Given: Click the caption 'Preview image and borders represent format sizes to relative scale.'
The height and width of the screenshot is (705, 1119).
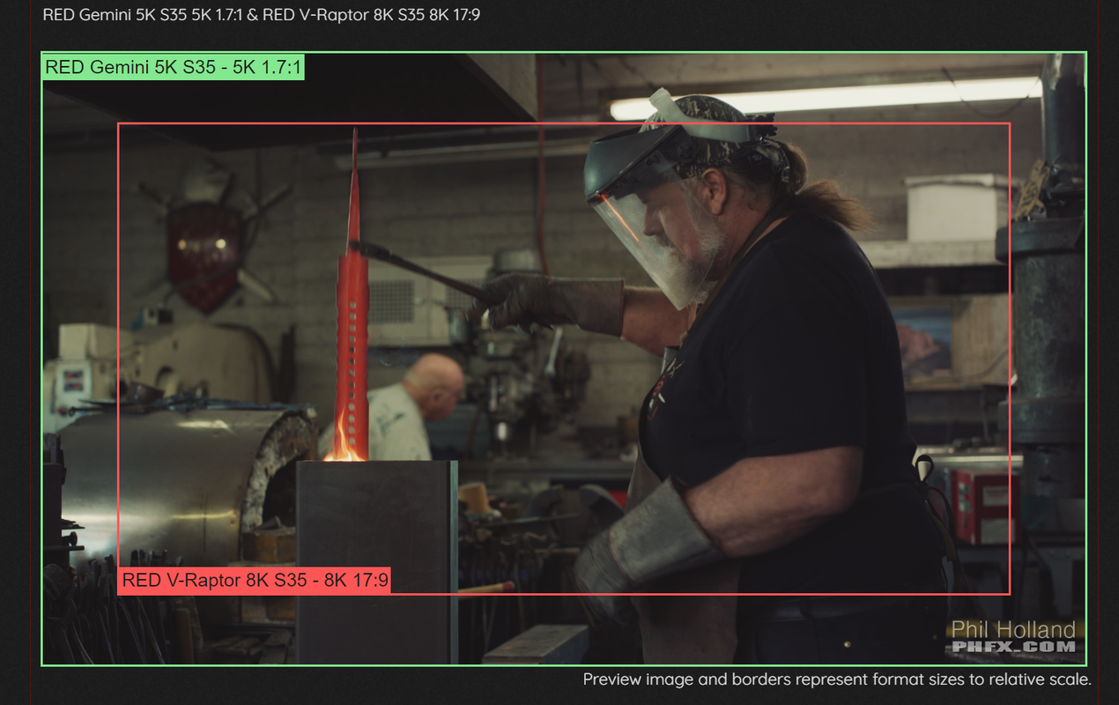Looking at the screenshot, I should pos(837,679).
